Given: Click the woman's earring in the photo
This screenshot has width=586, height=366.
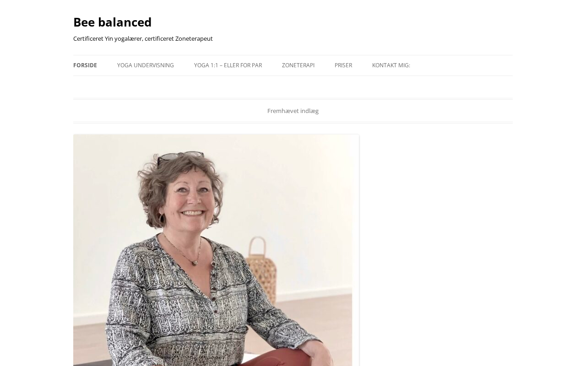Looking at the screenshot, I should (162, 219).
